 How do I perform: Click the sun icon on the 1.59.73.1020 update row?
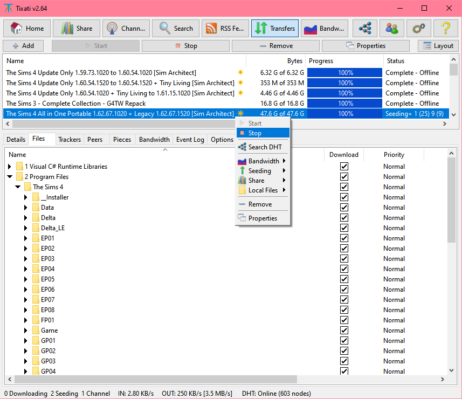(x=241, y=72)
